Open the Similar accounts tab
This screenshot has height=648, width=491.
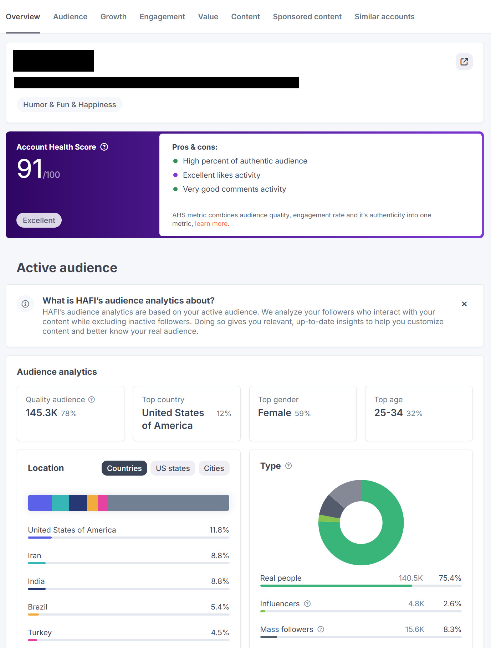[x=384, y=17]
